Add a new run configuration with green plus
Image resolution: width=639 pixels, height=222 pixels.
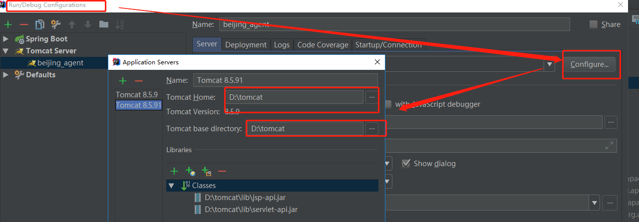(7, 24)
